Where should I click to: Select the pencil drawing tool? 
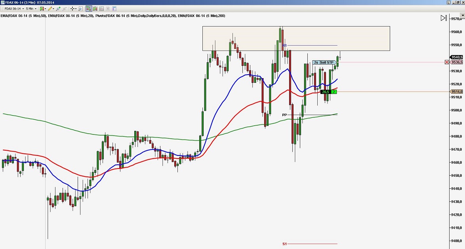(50, 8)
